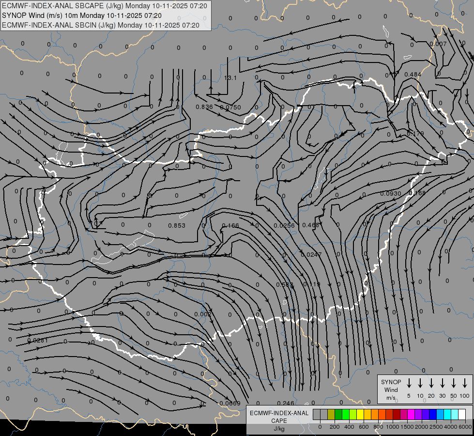This screenshot has height=436, width=474.
Task: Pick the bright magenta swatch right of 1500 tick
Action: click(411, 414)
